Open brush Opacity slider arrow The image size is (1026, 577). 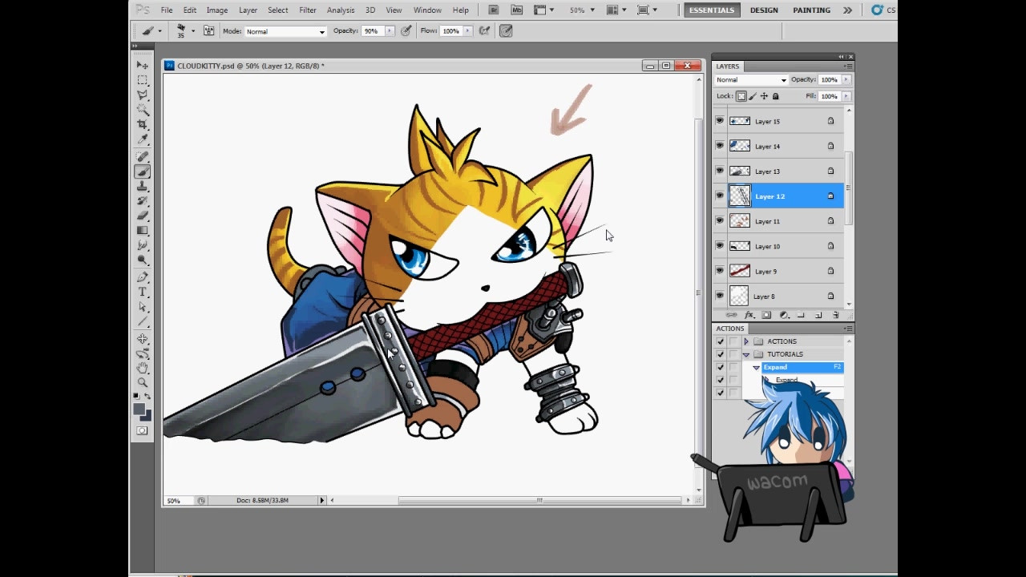[x=390, y=31]
